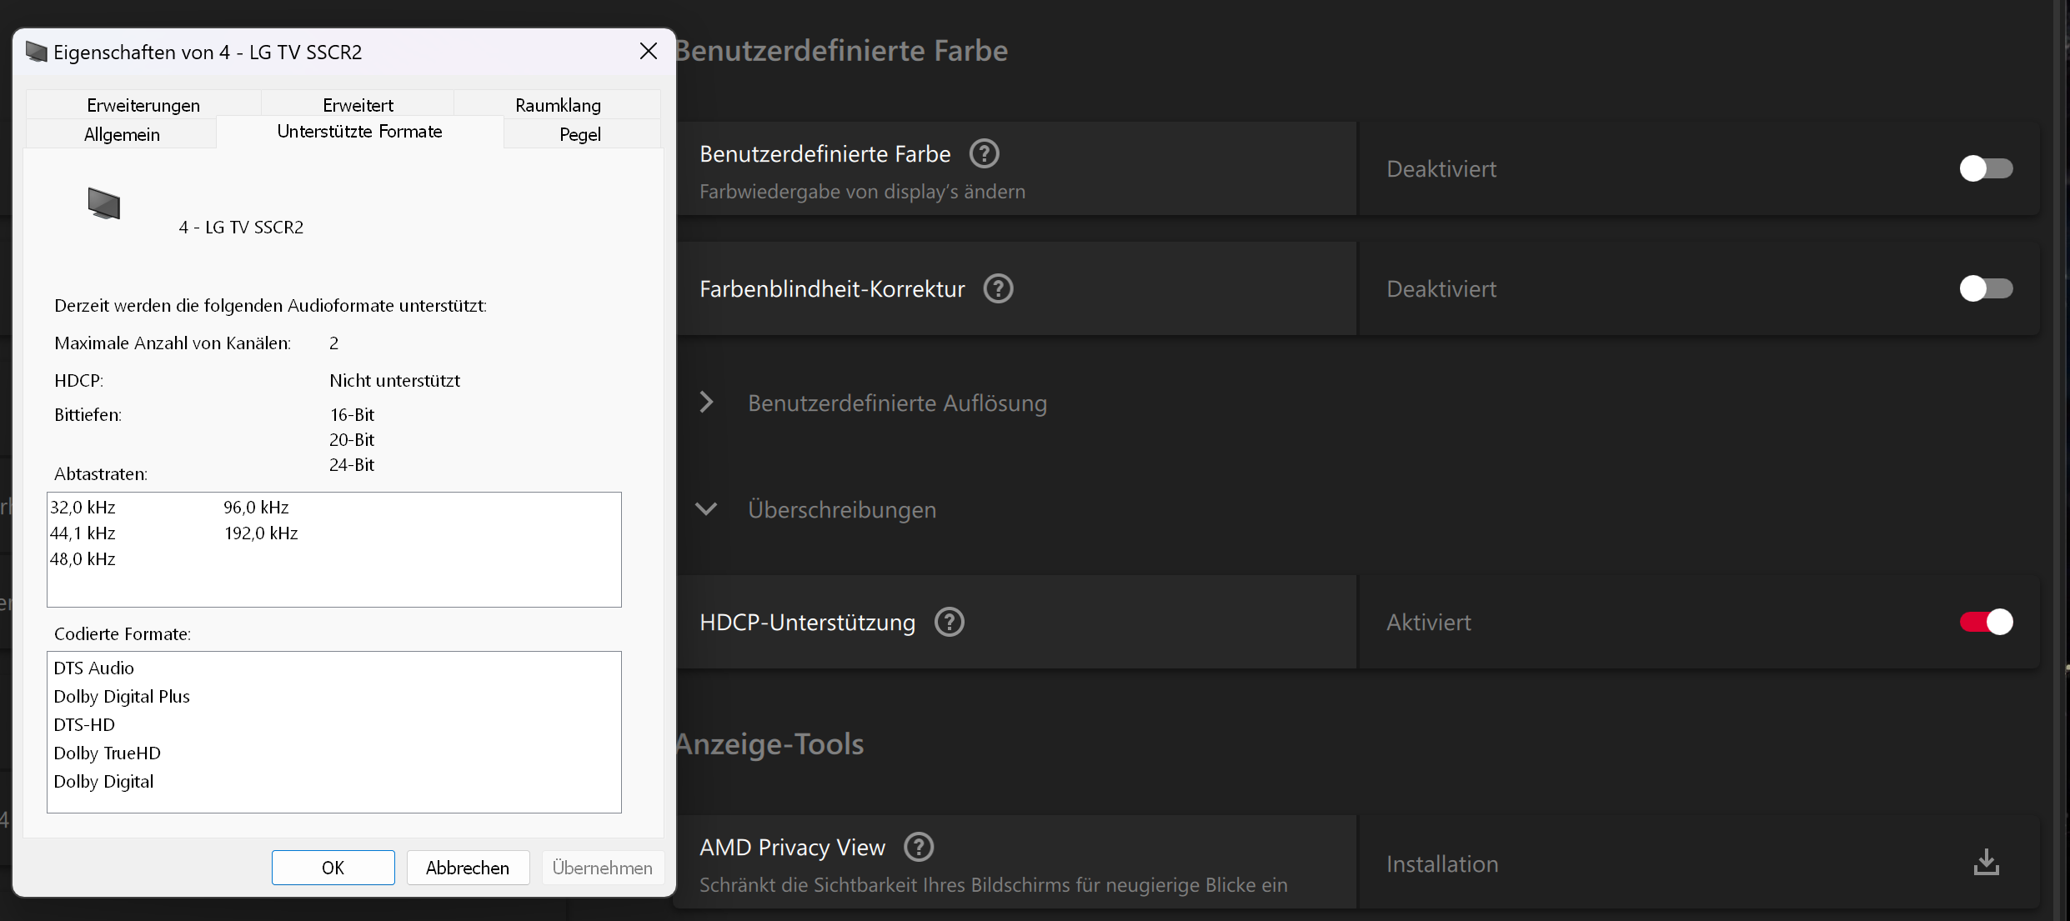
Task: Select DTS Audio in Codierte Formate
Action: pyautogui.click(x=93, y=668)
